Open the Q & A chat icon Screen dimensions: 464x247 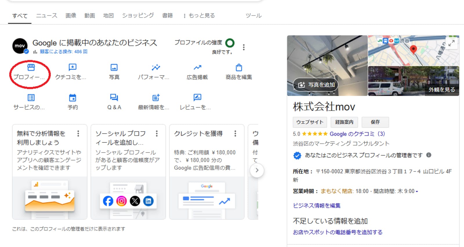click(114, 98)
